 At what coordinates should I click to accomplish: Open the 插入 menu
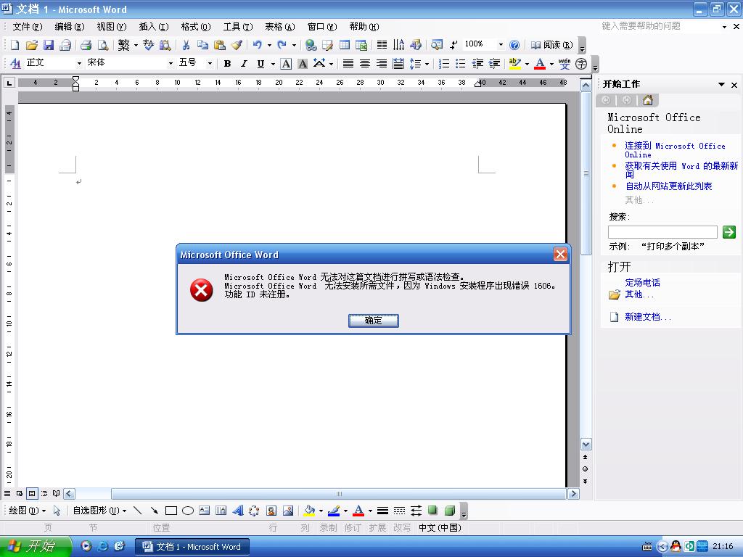point(154,27)
